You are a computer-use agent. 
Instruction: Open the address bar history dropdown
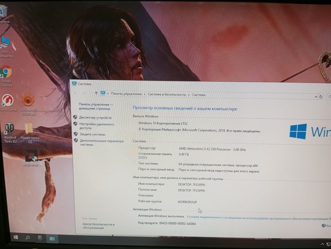click(x=316, y=97)
